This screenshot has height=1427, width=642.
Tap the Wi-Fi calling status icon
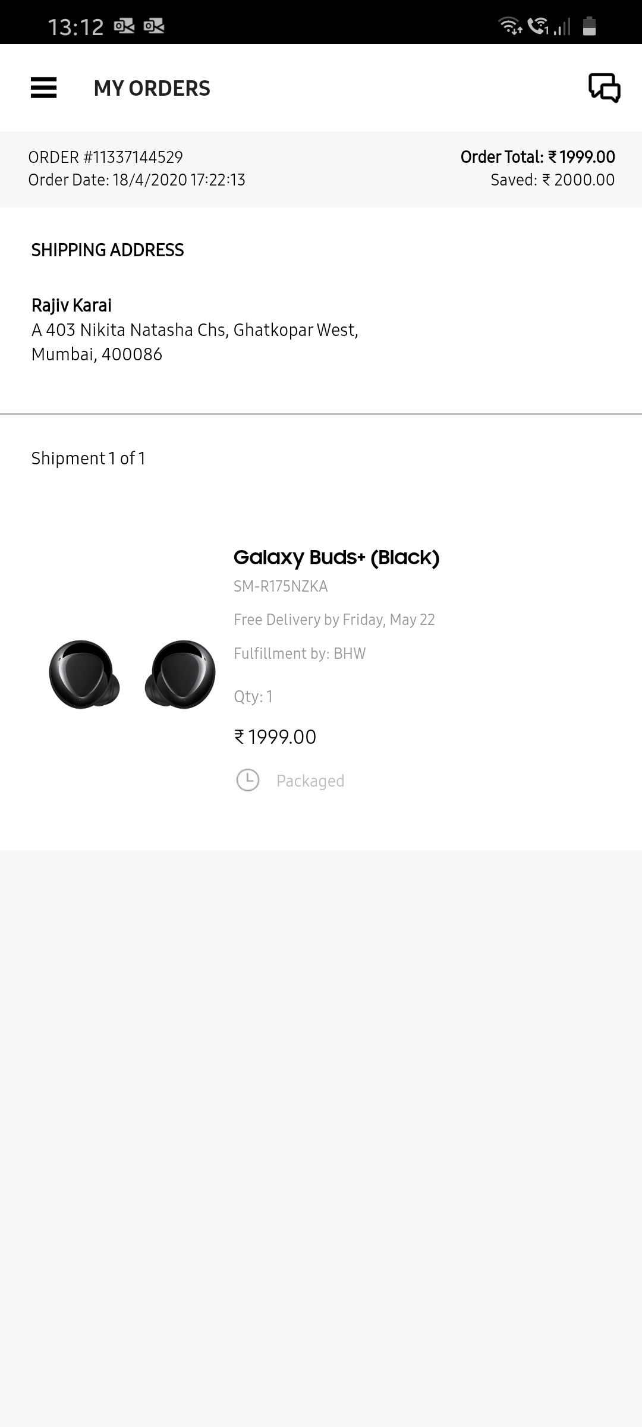click(539, 26)
